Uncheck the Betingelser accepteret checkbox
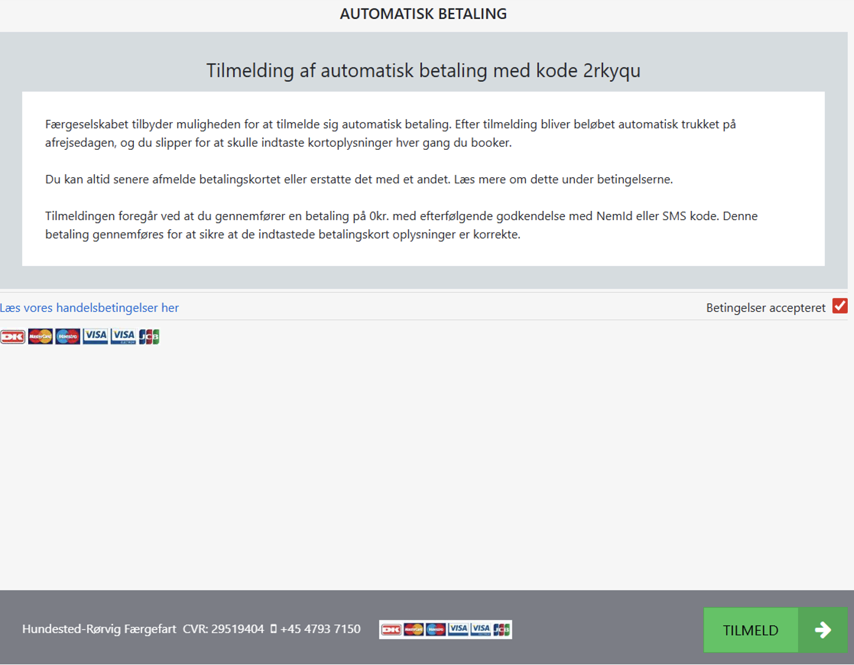The width and height of the screenshot is (854, 665). [840, 306]
